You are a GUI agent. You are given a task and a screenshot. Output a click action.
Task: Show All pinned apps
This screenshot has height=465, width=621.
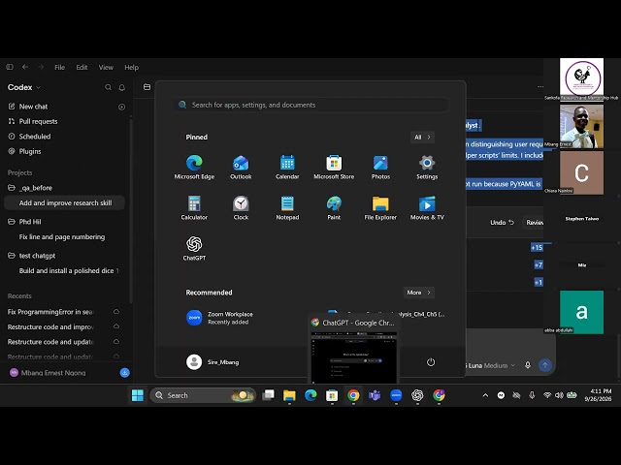coord(422,138)
